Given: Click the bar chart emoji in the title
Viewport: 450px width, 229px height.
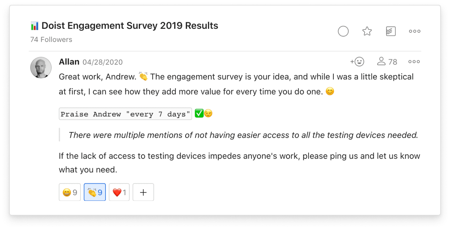Looking at the screenshot, I should click(x=34, y=25).
